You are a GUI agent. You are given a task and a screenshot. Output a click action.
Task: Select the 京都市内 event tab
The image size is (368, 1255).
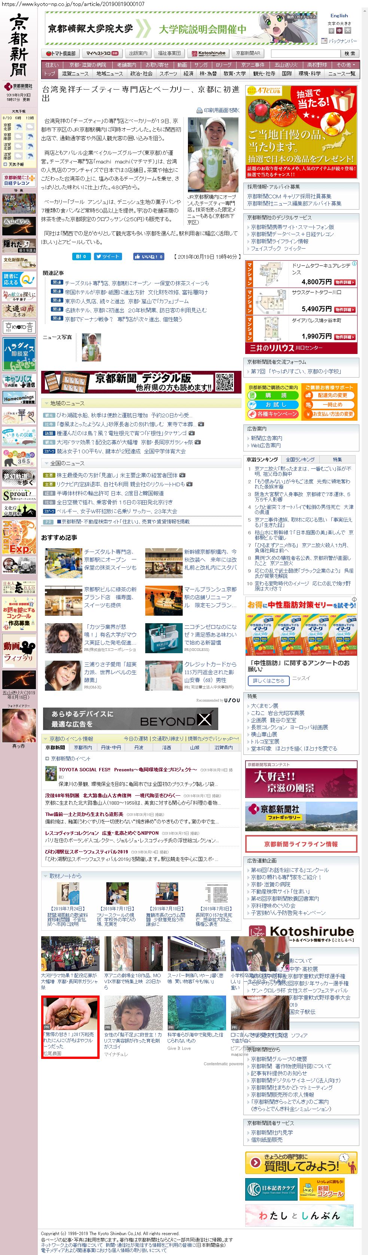tap(83, 747)
